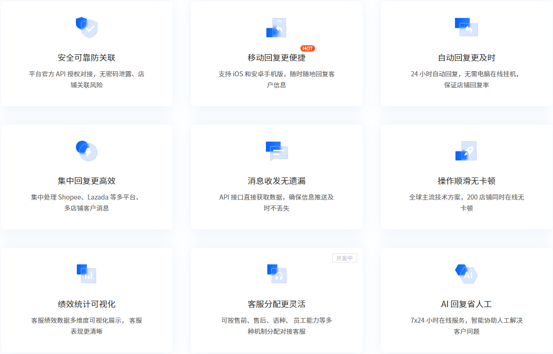Click the rocket icon above 操作顺滑无卡顿
Viewport: 553px width, 354px height.
(467, 151)
